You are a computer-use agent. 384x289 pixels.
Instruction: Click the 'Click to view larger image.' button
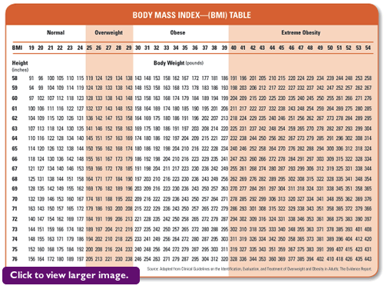pyautogui.click(x=71, y=275)
